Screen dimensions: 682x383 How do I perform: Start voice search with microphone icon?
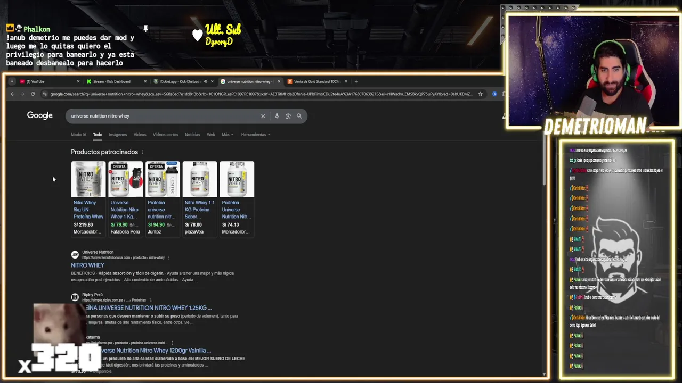[x=277, y=116]
